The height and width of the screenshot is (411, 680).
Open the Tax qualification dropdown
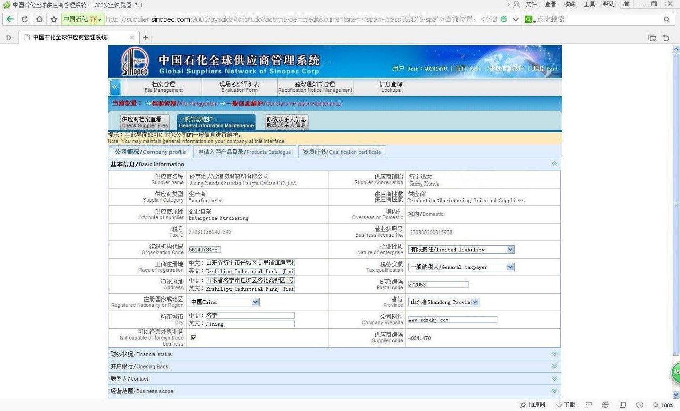(461, 267)
